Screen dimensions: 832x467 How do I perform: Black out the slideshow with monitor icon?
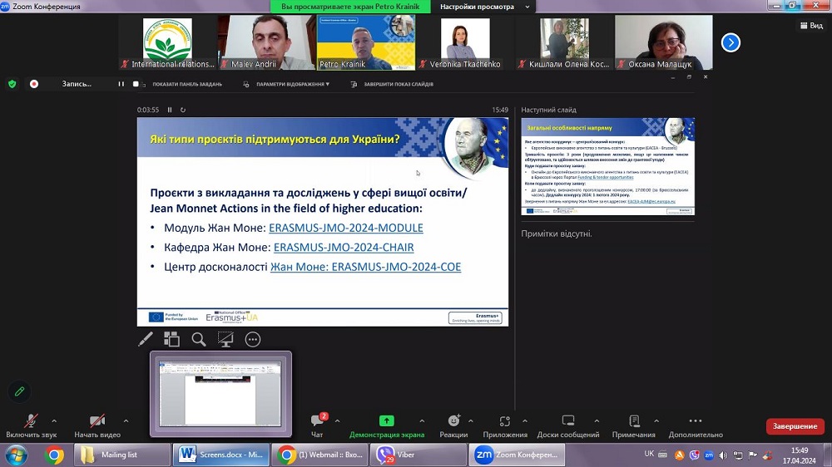pyautogui.click(x=225, y=339)
